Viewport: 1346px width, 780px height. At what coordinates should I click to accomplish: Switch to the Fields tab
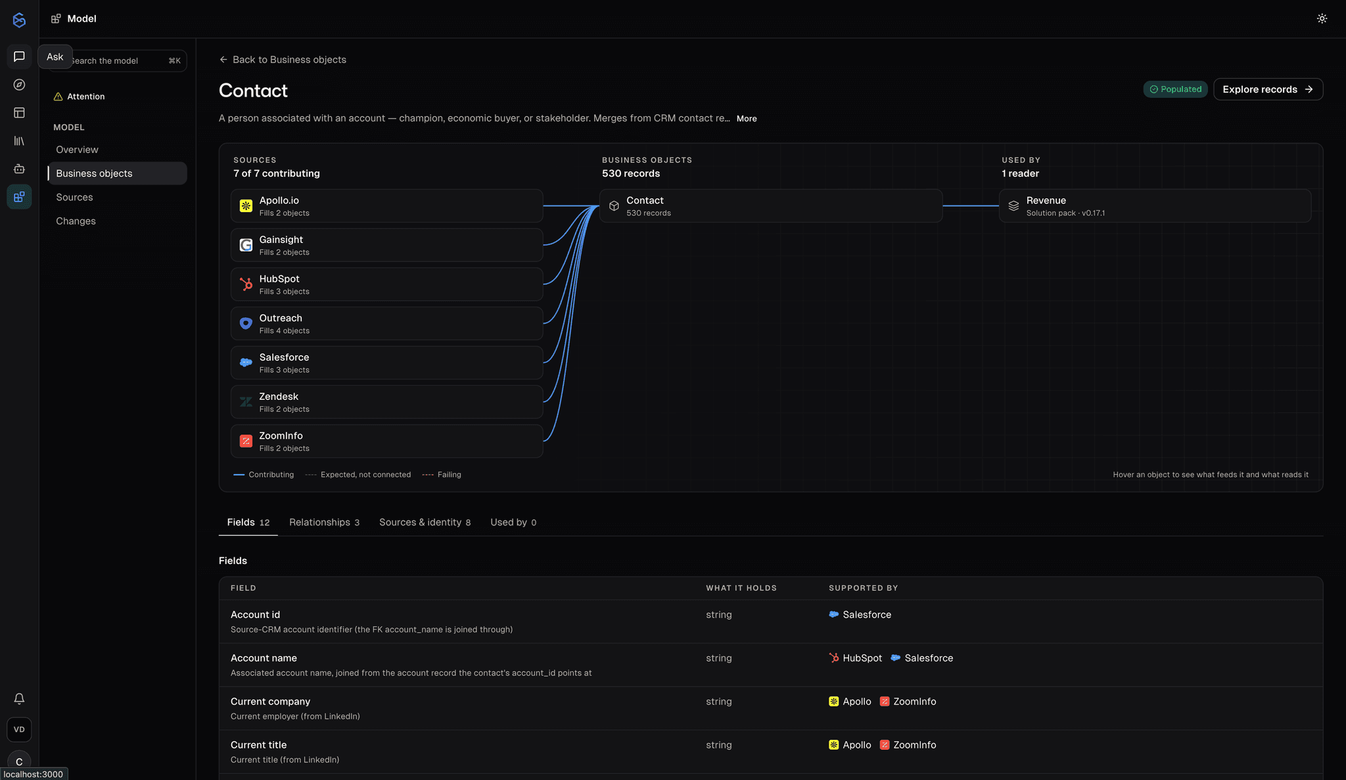pos(248,523)
